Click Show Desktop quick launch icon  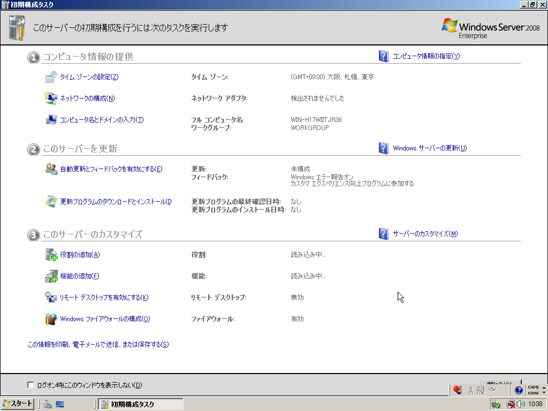[60, 405]
